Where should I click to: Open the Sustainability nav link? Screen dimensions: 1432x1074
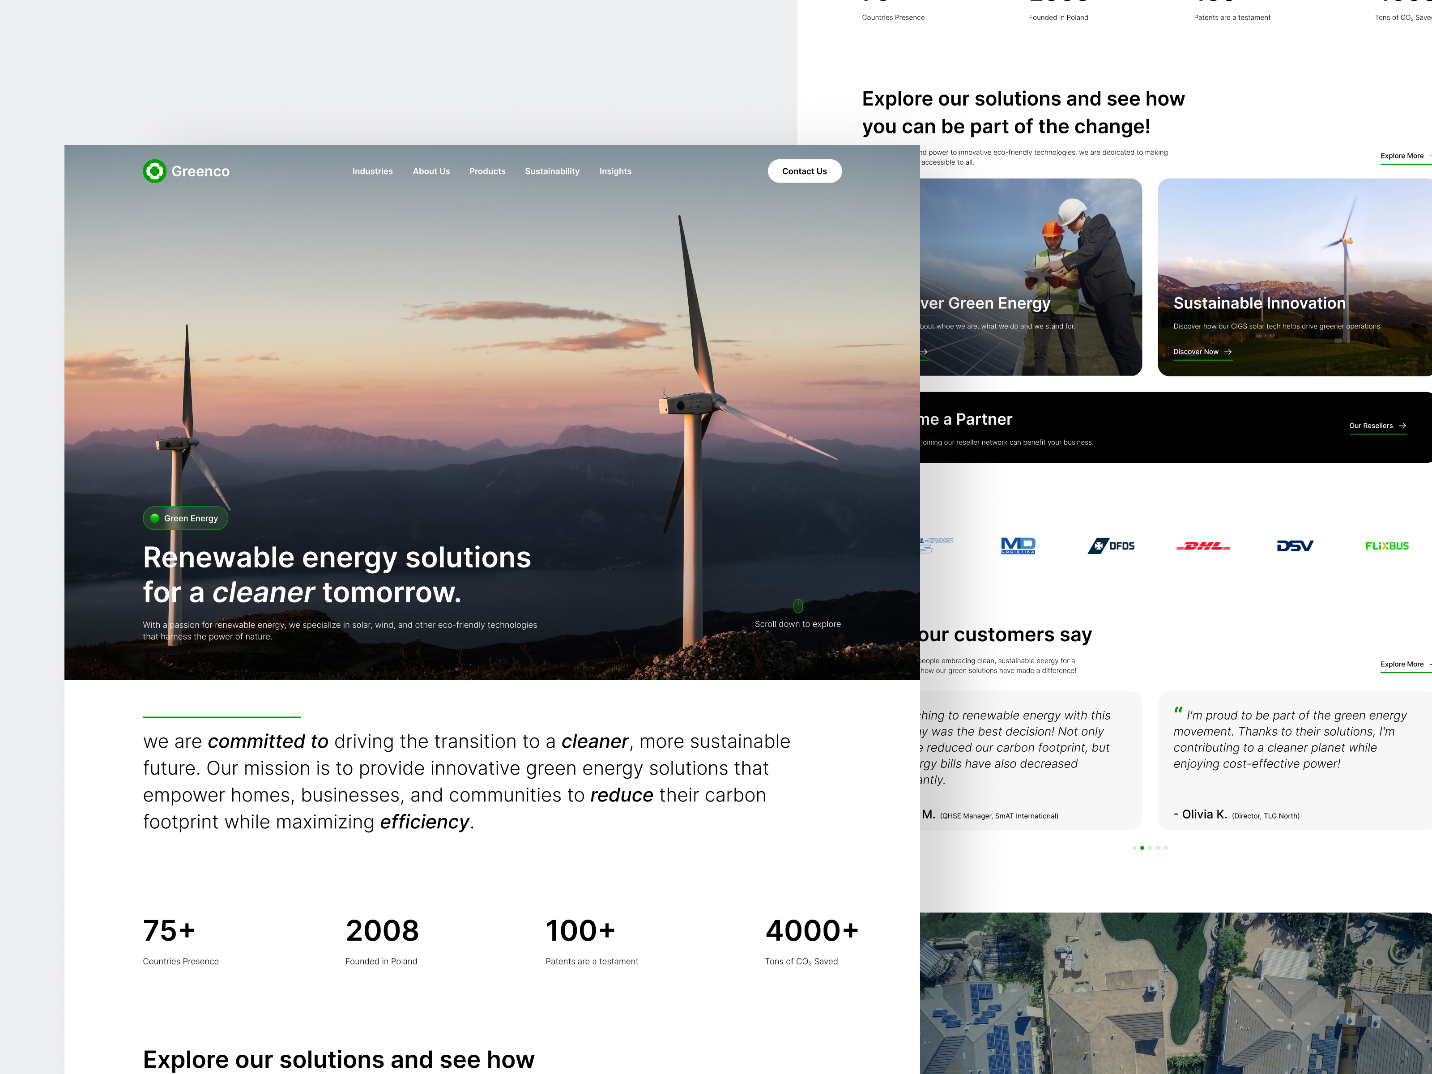552,171
